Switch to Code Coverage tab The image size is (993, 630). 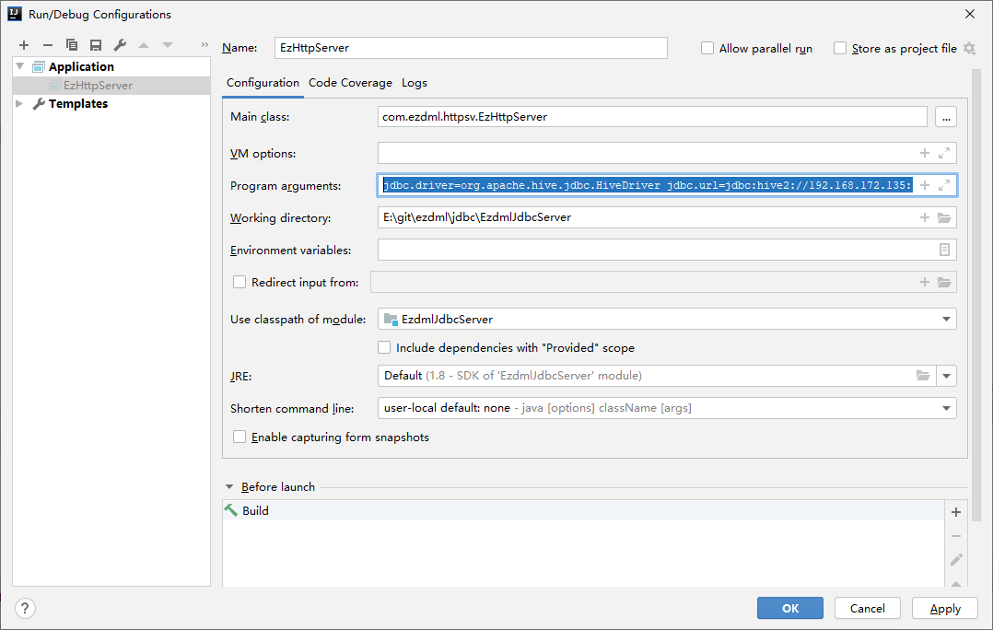(350, 83)
